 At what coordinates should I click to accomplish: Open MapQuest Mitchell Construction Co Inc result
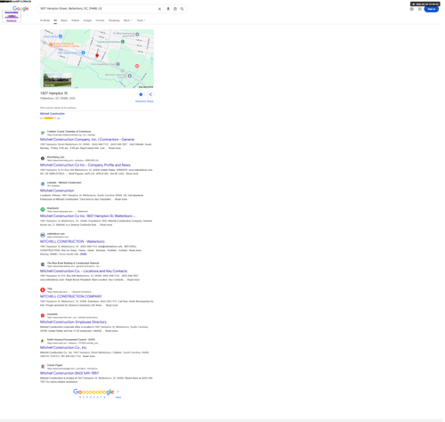click(87, 216)
